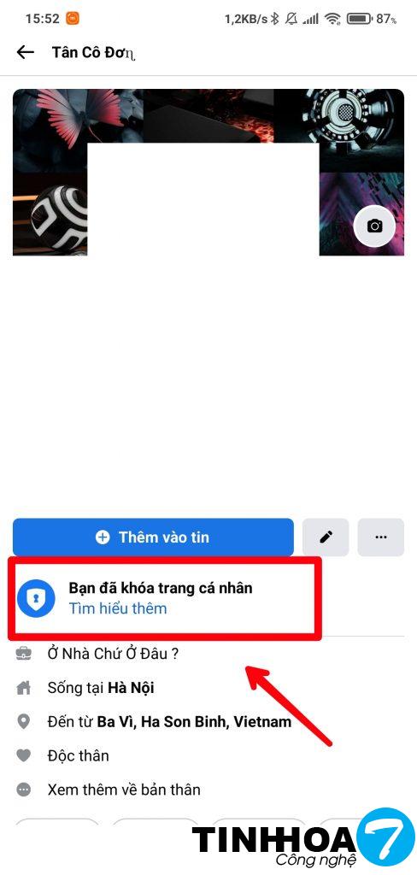The image size is (417, 875).
Task: Tap the profile name Tân Cô Đơn header
Action: [x=94, y=52]
